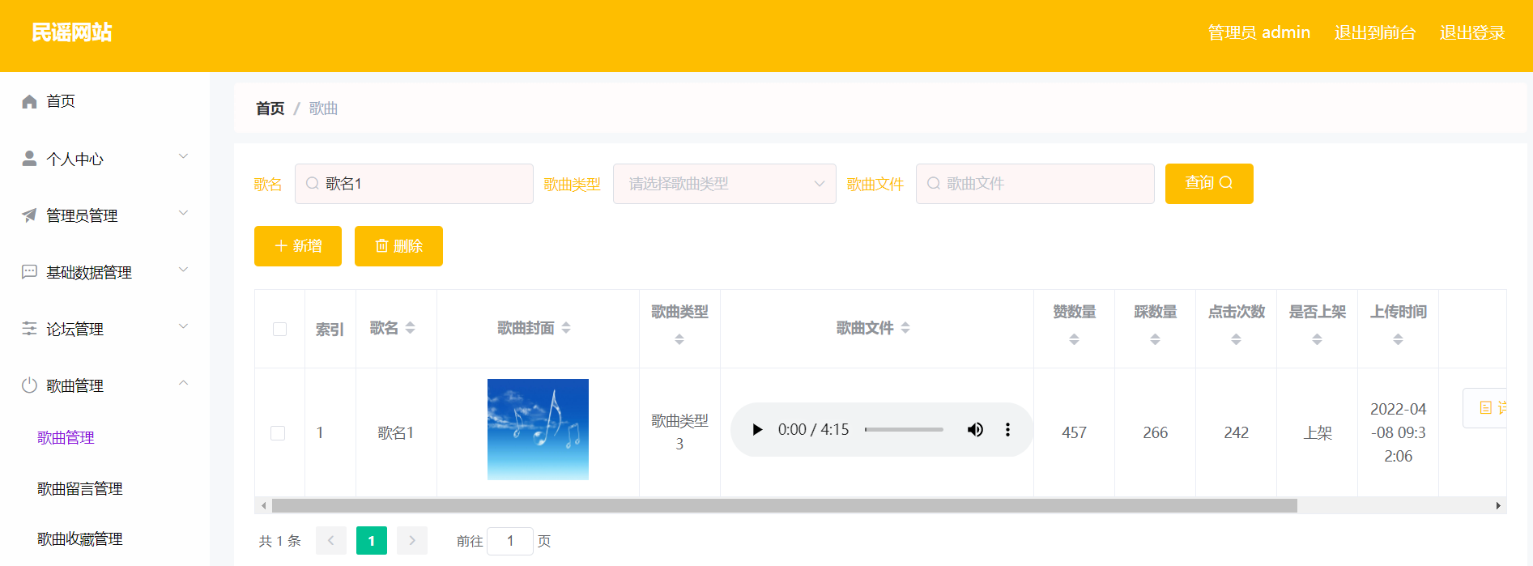
Task: Toggle the select-all checkbox in table header
Action: 280,329
